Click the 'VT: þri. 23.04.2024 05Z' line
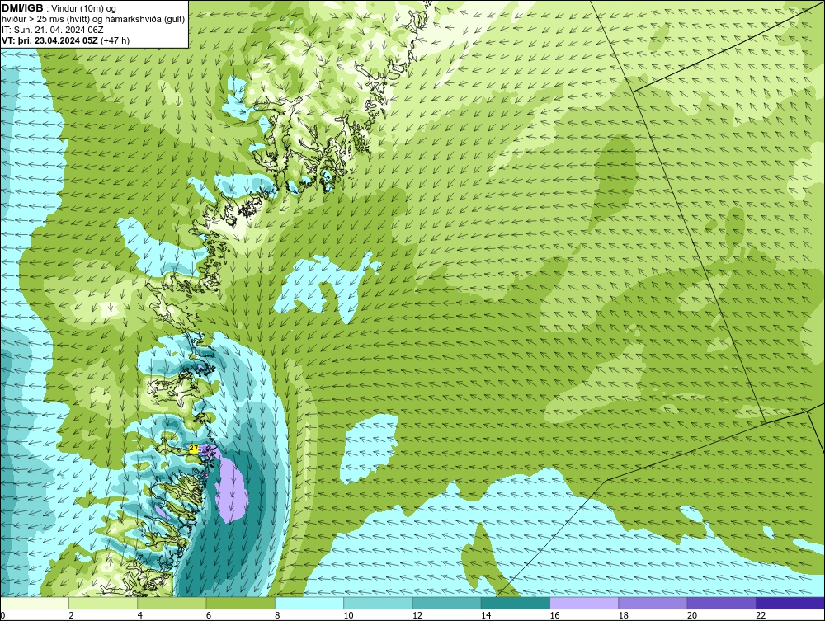The width and height of the screenshot is (825, 621). (x=50, y=40)
